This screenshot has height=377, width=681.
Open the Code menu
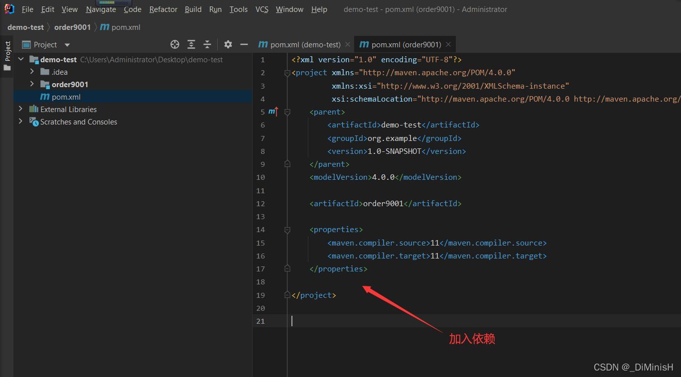[x=133, y=9]
